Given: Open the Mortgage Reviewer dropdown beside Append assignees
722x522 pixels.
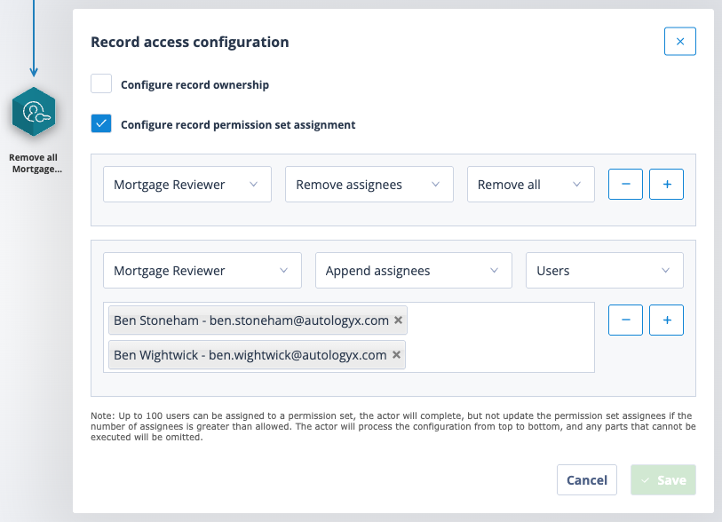Looking at the screenshot, I should click(x=202, y=270).
